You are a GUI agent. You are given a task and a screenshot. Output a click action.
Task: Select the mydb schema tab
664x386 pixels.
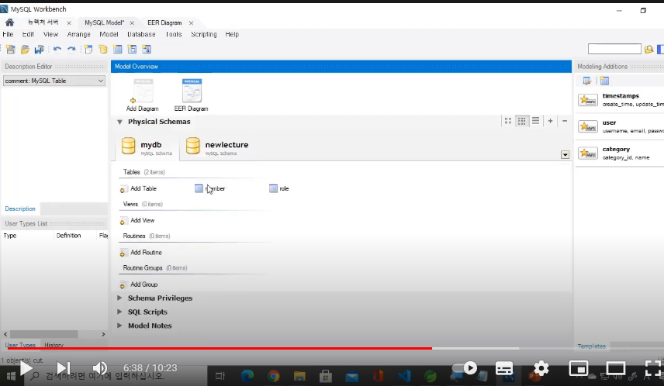coord(147,146)
